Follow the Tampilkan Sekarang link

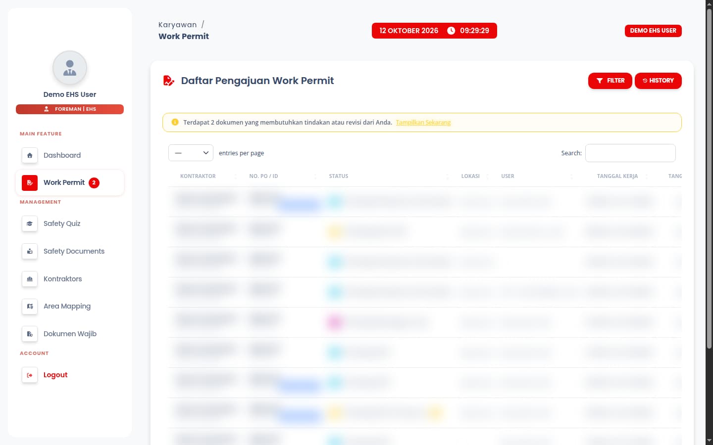point(423,123)
